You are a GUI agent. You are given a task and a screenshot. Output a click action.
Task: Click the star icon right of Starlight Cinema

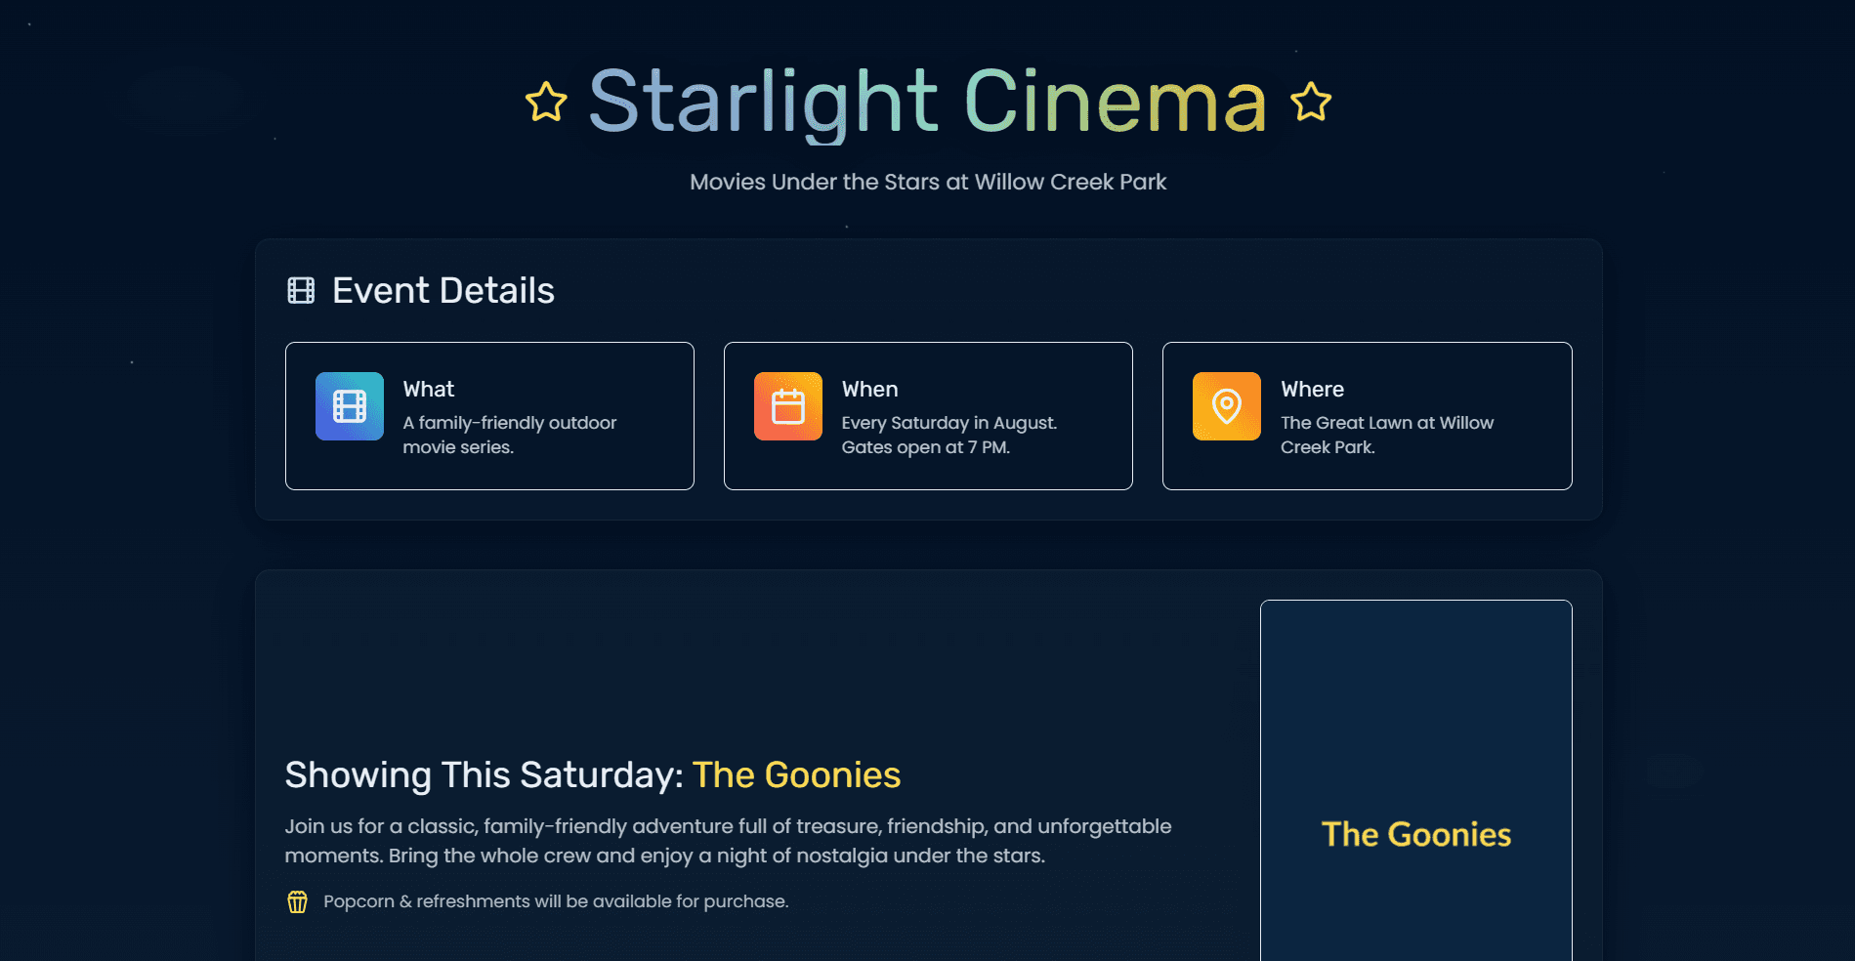(x=1311, y=103)
